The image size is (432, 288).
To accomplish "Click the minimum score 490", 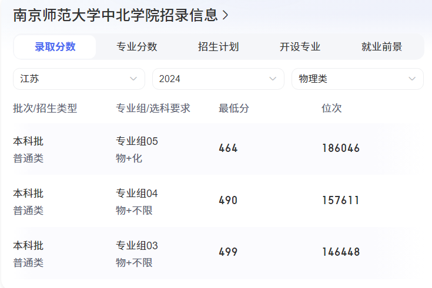I will (x=228, y=200).
